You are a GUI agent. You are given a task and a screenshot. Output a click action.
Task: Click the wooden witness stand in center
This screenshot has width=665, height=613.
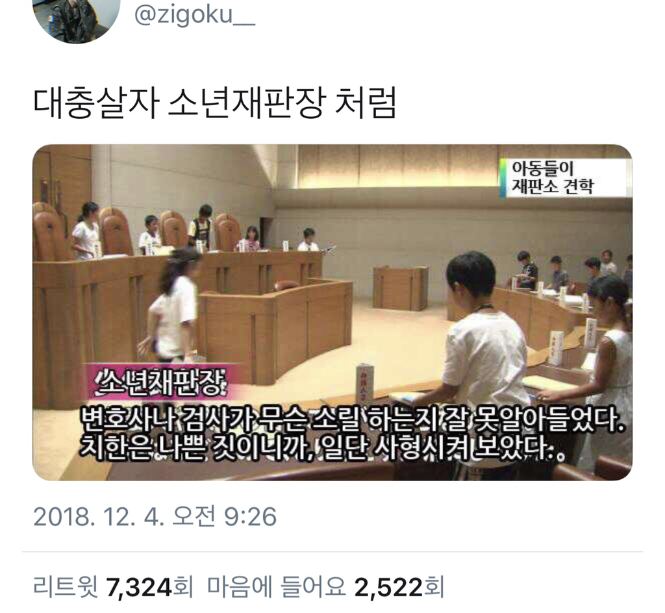(x=400, y=288)
